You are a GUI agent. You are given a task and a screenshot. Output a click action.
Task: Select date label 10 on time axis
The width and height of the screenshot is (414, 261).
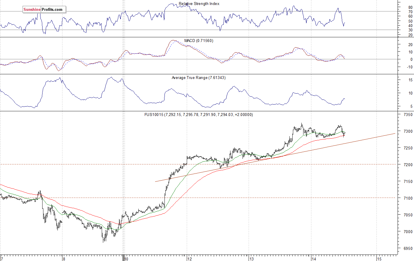click(126, 259)
